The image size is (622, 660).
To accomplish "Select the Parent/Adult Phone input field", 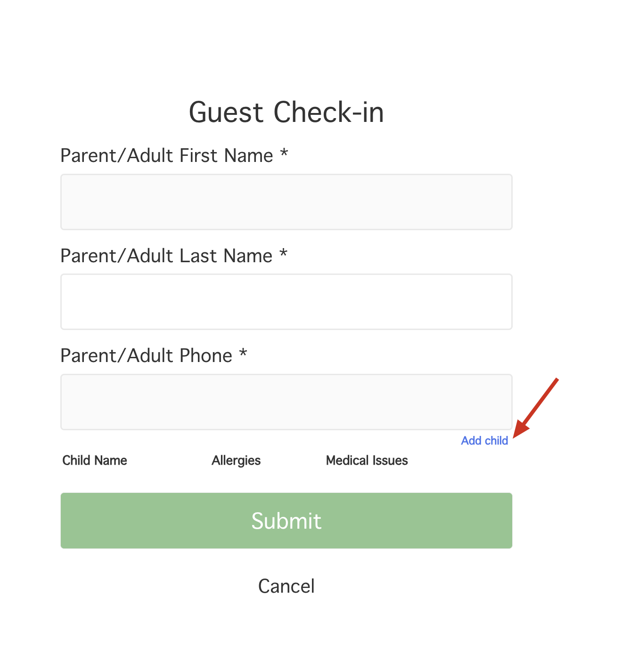I will 286,402.
